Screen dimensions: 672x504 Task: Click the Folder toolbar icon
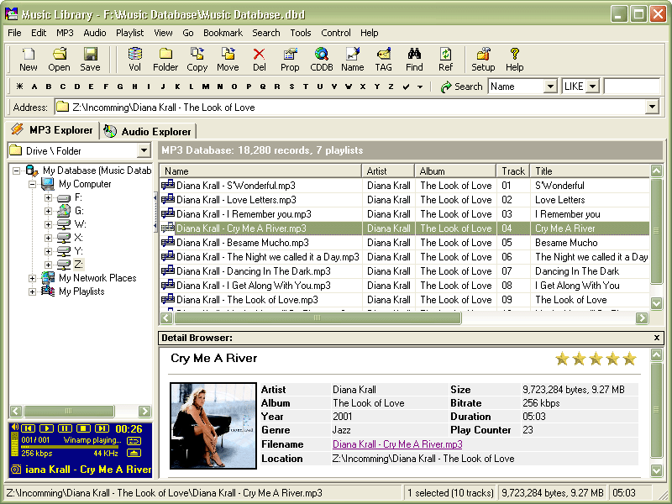click(x=165, y=59)
